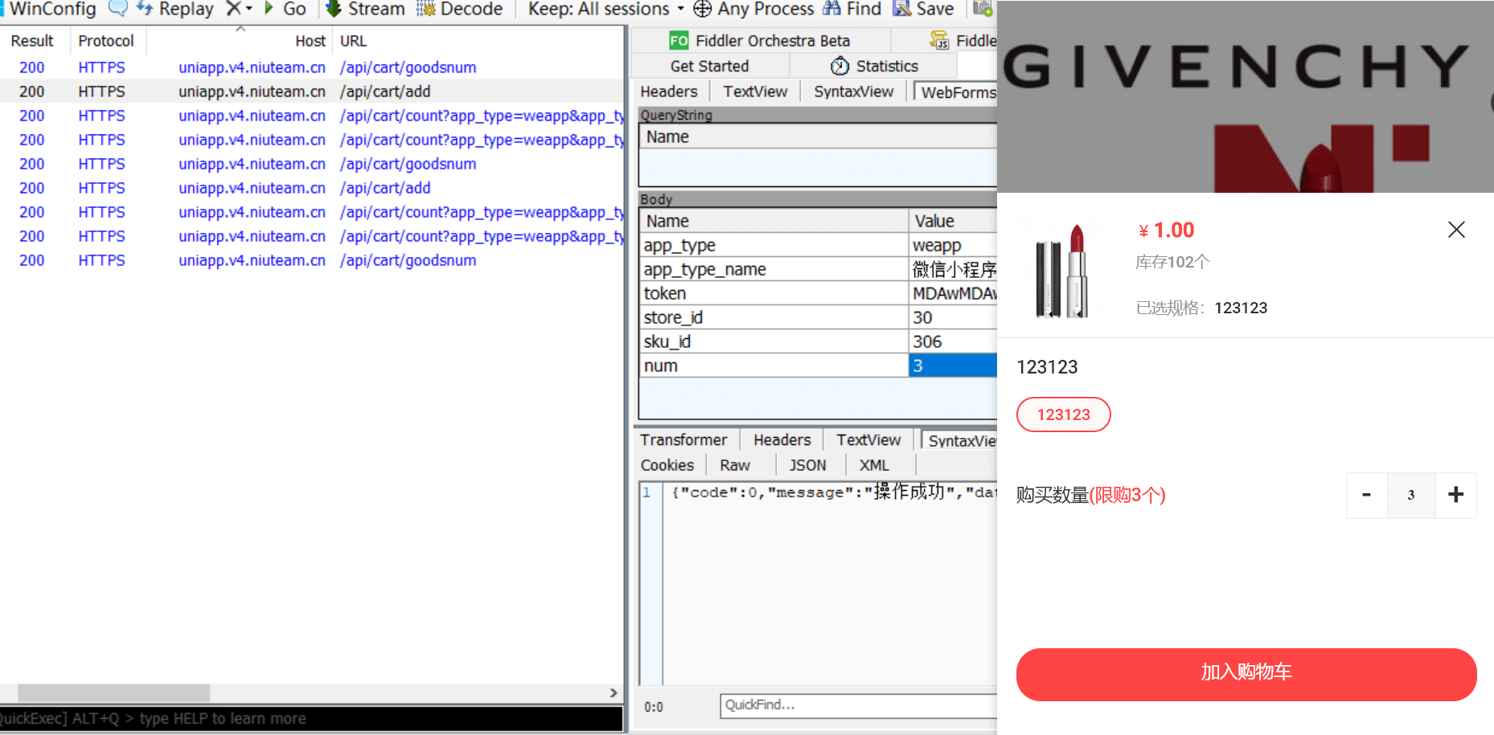The image size is (1494, 735).
Task: Switch to the FiddlerScript tab
Action: (963, 41)
